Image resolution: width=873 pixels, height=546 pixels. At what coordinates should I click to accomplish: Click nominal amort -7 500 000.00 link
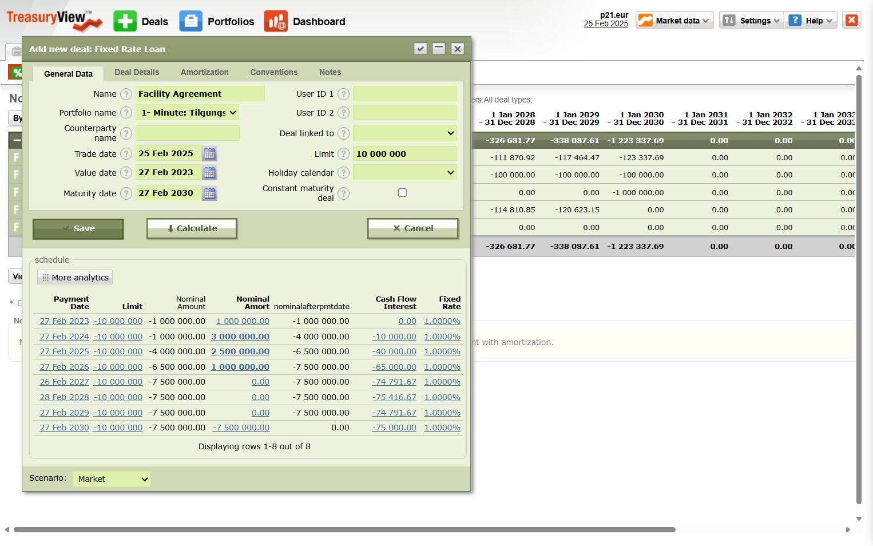[x=241, y=428]
